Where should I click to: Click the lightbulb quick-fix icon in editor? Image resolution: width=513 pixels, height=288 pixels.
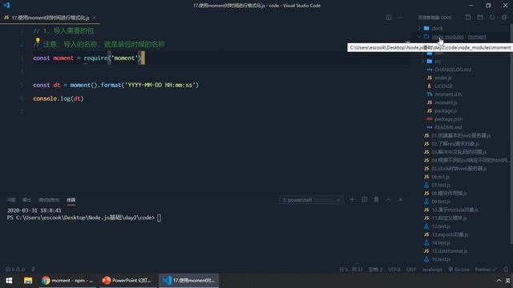[38, 41]
